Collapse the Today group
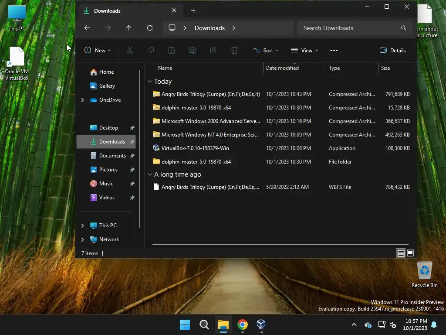Image resolution: width=446 pixels, height=335 pixels. 150,82
